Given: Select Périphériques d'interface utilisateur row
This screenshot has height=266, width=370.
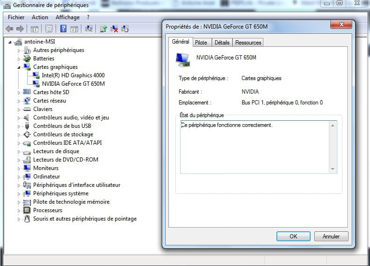Looking at the screenshot, I should tap(77, 185).
